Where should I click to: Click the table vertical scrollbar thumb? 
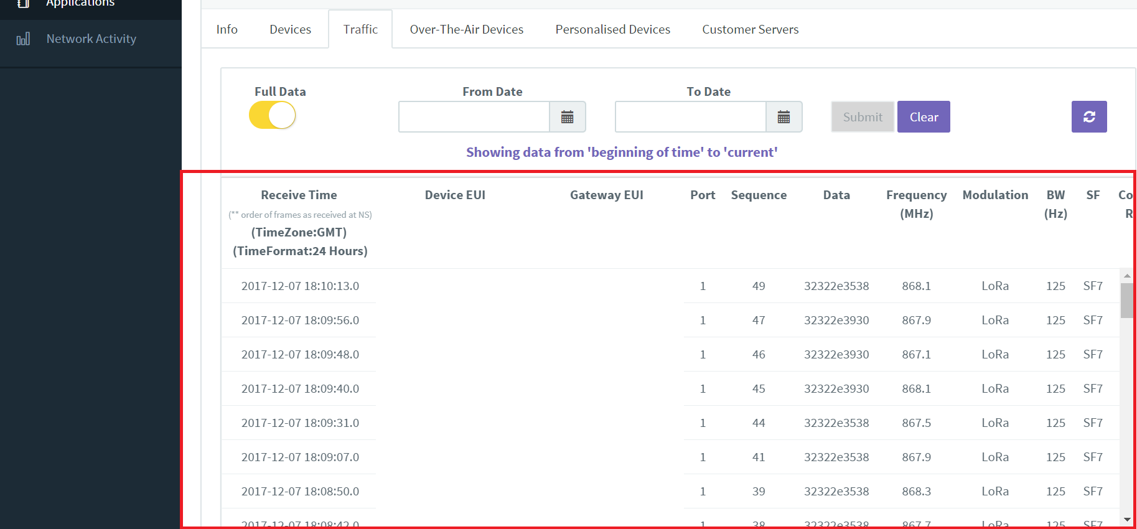(x=1127, y=301)
